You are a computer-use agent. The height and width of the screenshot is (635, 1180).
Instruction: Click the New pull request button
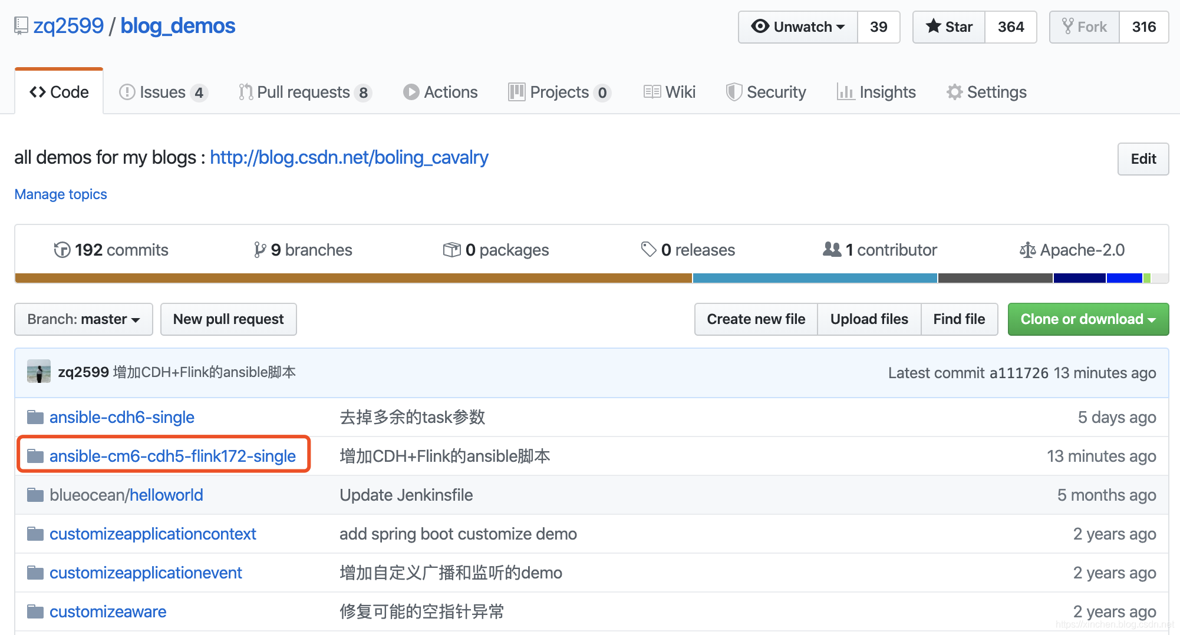(229, 319)
